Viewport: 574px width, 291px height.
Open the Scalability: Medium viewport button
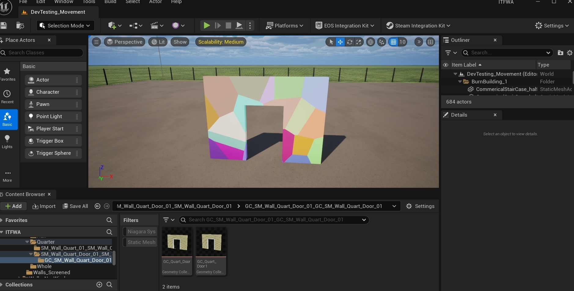pos(221,42)
